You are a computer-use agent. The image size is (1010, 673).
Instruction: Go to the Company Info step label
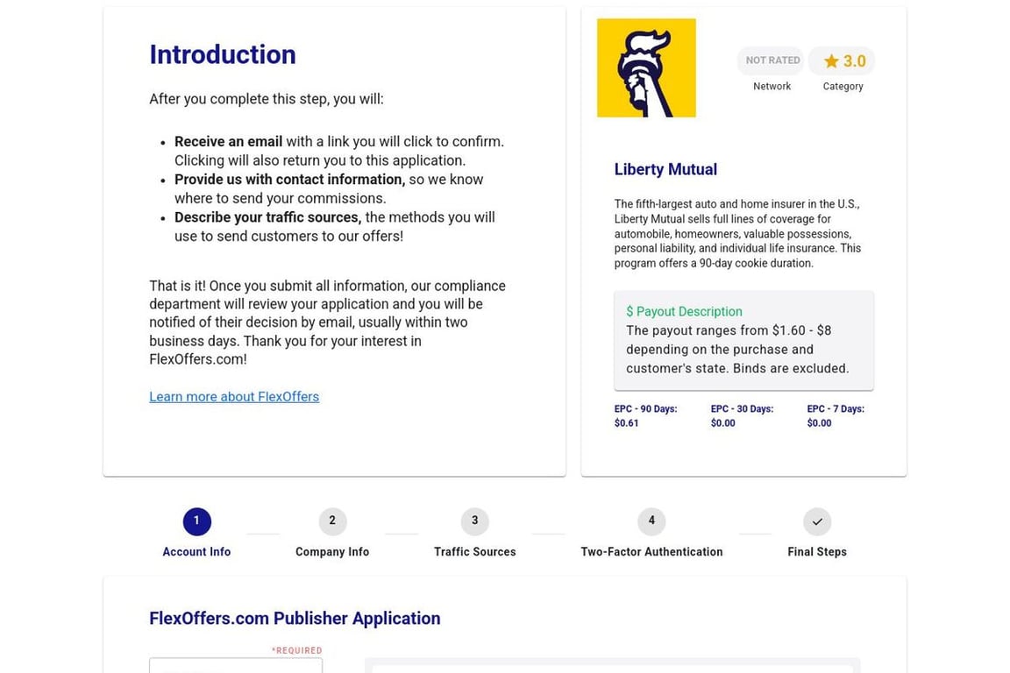pyautogui.click(x=332, y=552)
